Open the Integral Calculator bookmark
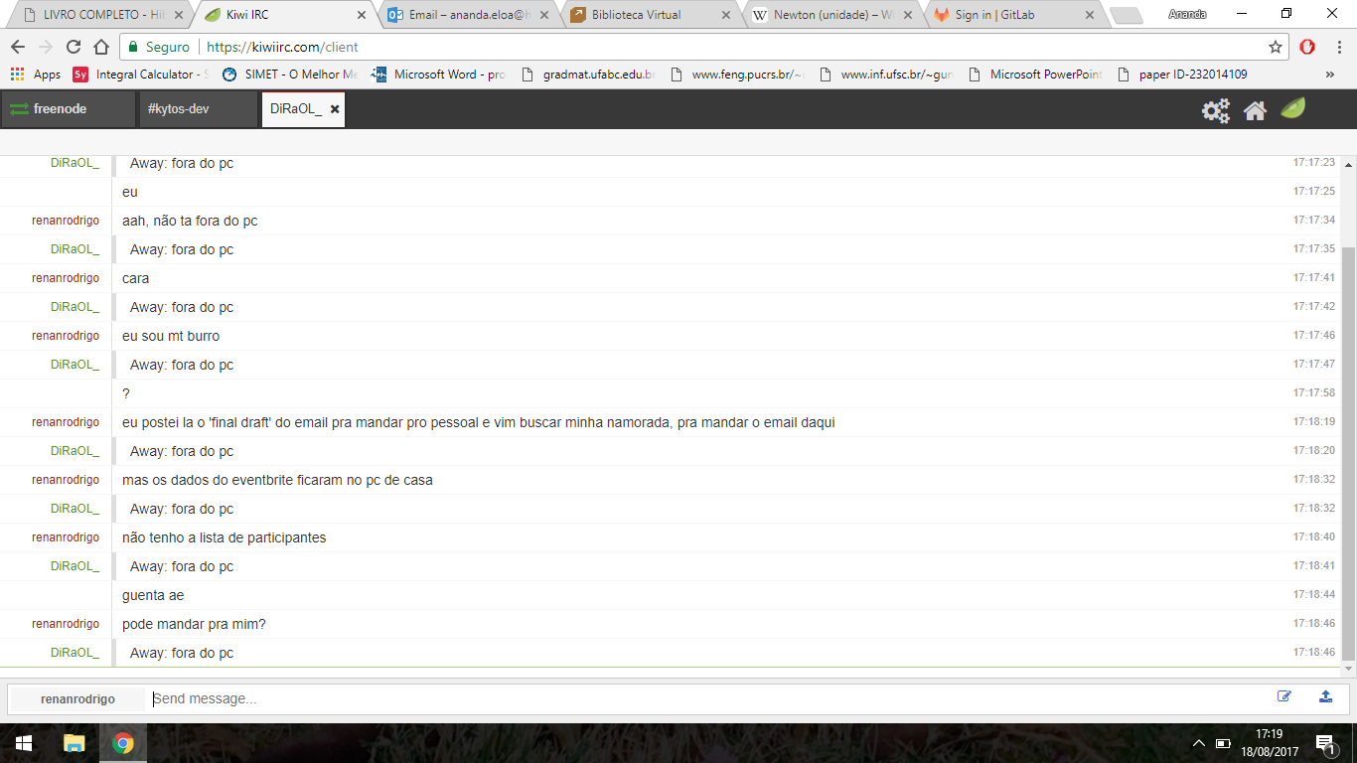Screen dimensions: 1357x763 140,75
